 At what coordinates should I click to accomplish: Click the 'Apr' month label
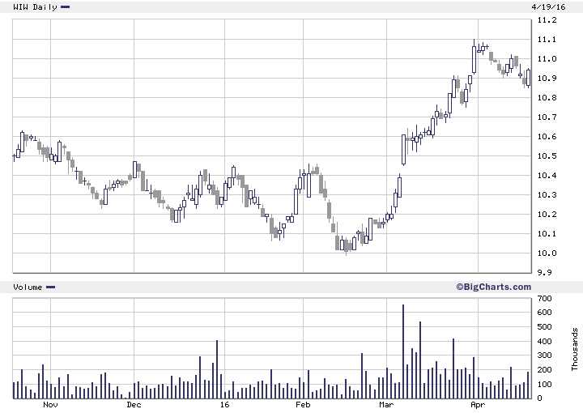tap(479, 404)
